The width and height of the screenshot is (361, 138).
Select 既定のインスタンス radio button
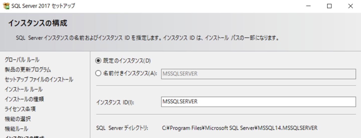99,61
